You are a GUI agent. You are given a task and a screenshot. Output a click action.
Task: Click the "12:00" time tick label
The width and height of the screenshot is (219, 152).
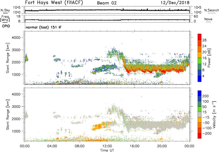click(107, 146)
